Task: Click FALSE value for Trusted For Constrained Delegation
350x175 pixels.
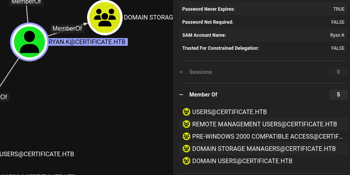Action: coord(338,48)
